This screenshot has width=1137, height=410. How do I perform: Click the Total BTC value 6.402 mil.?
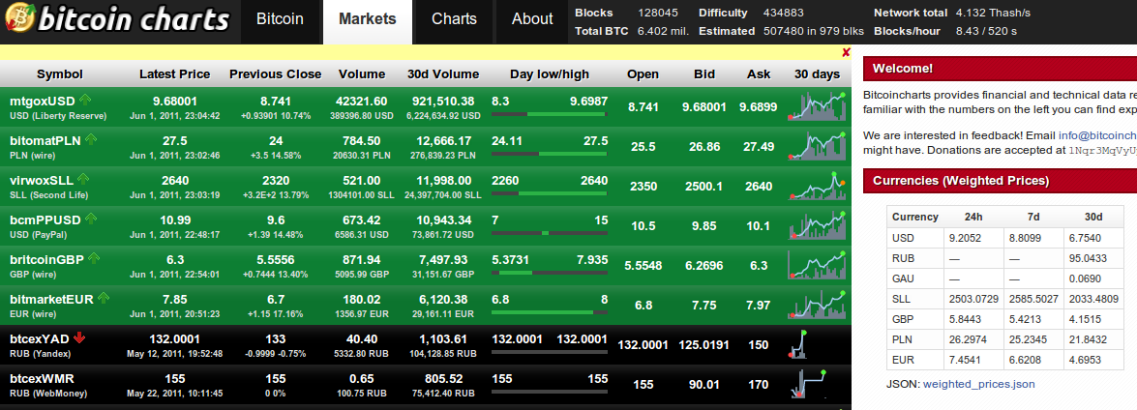tap(663, 31)
